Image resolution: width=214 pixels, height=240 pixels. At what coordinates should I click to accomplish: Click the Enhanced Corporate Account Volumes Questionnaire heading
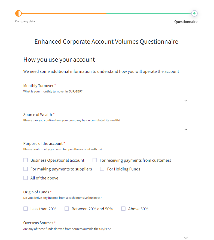tap(106, 41)
